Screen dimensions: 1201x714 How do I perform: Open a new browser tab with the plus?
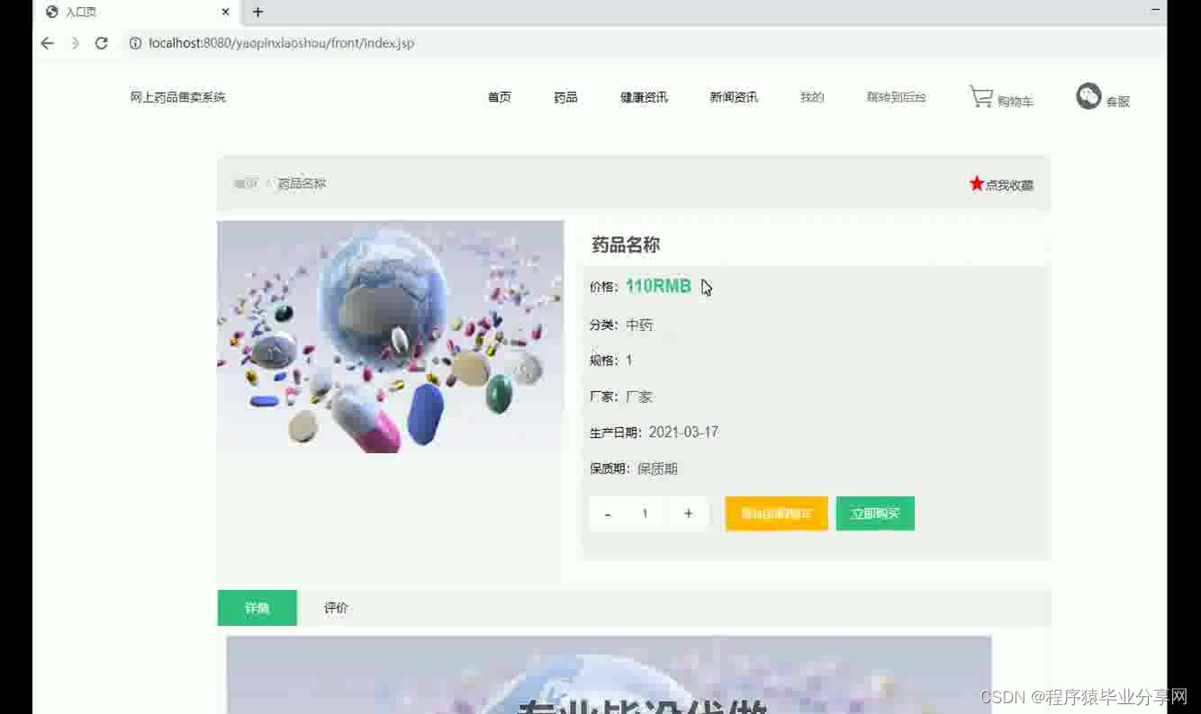point(257,12)
